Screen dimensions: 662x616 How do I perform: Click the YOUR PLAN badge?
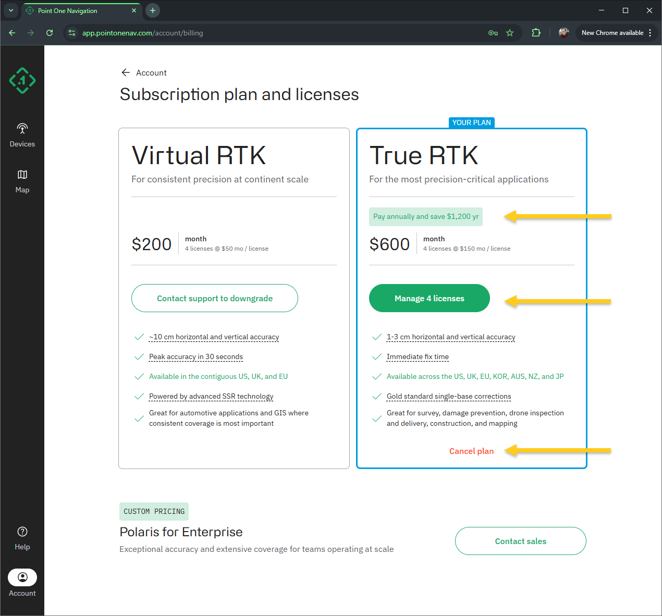point(472,122)
